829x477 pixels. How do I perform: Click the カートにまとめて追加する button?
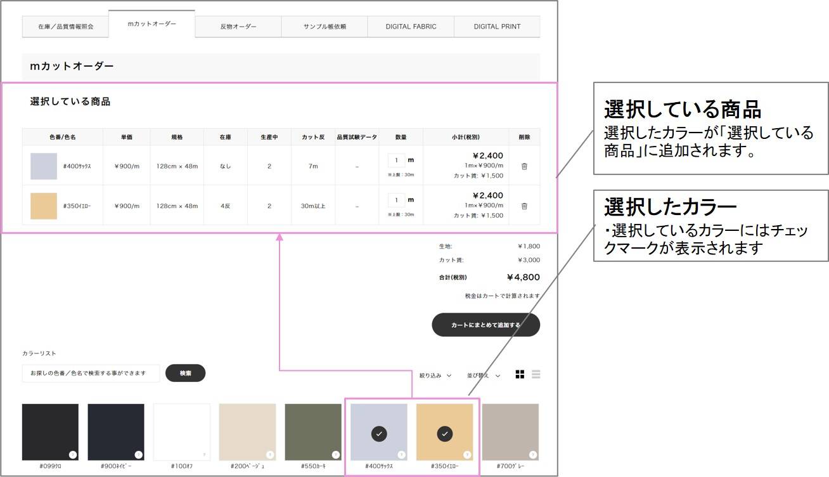pos(485,324)
